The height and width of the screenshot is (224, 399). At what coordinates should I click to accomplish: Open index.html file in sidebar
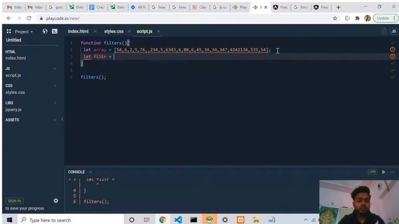pos(16,58)
